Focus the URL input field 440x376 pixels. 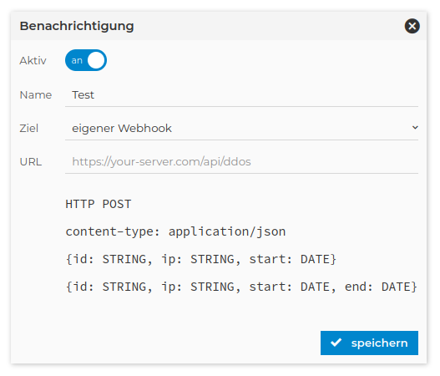tap(241, 162)
